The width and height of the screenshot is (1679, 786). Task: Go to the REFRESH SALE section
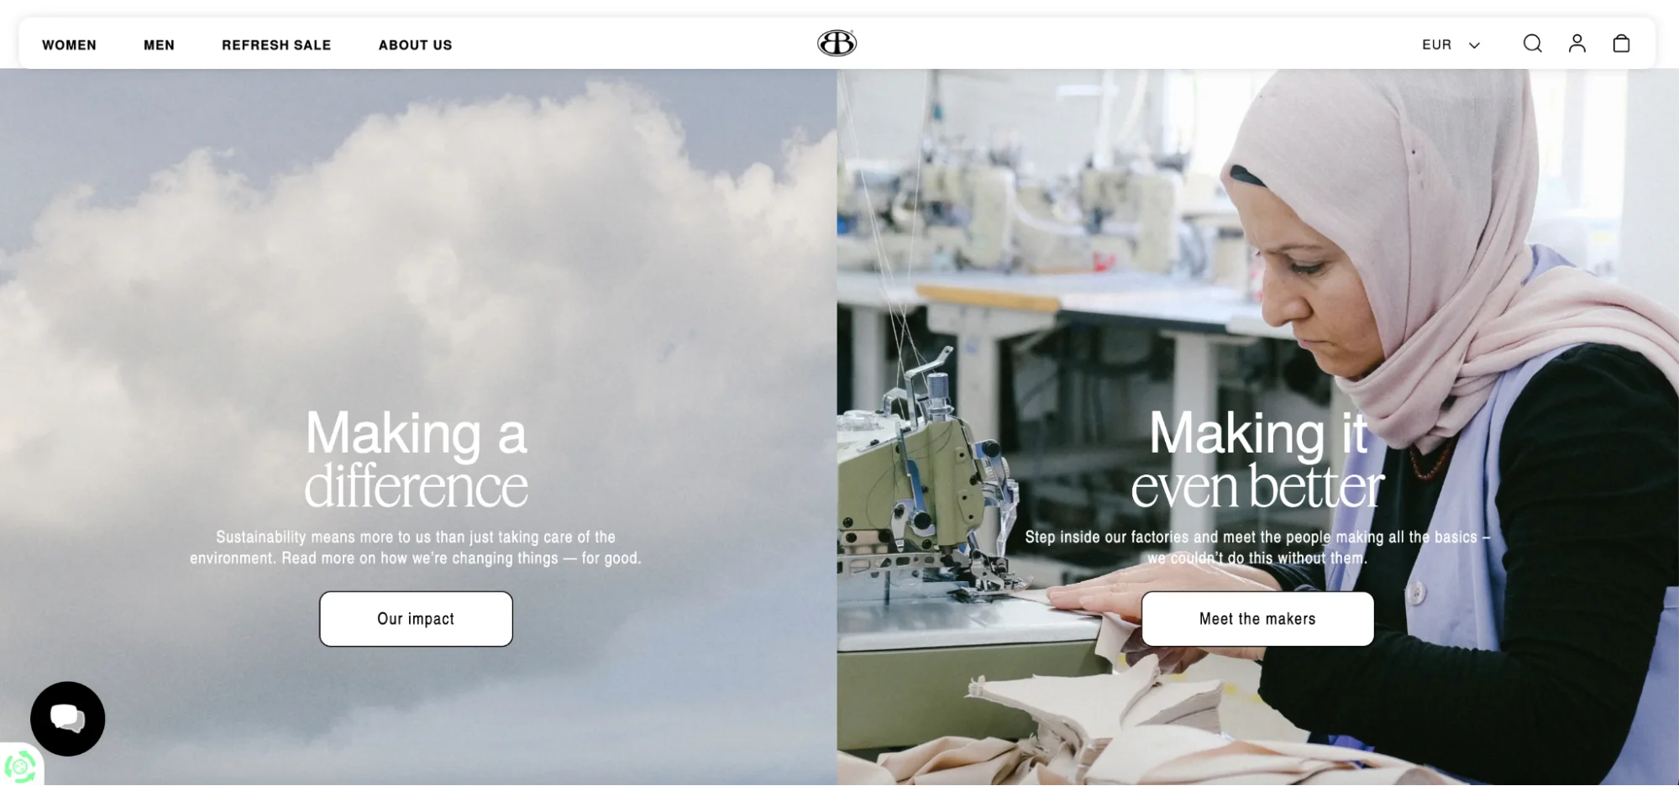point(276,45)
